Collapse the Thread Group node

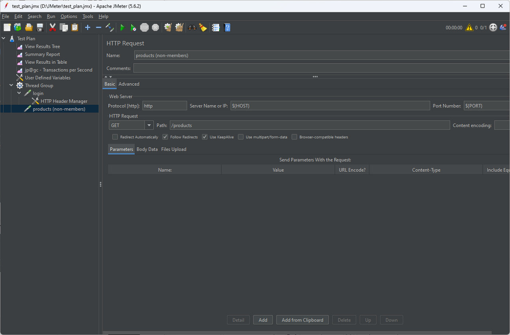11,86
